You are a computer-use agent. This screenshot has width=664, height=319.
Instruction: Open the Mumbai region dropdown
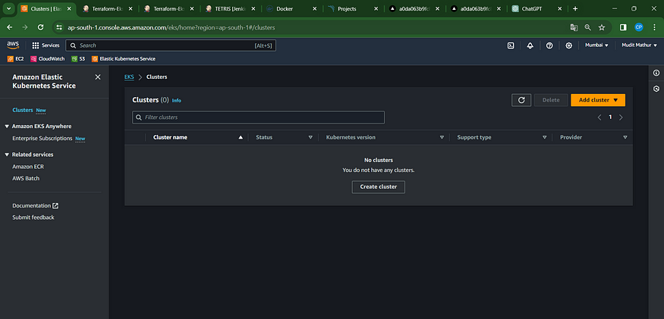596,45
